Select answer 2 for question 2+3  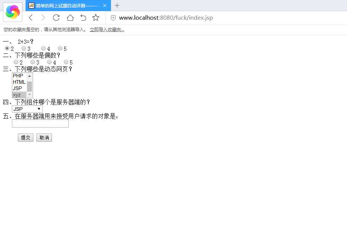pos(7,48)
